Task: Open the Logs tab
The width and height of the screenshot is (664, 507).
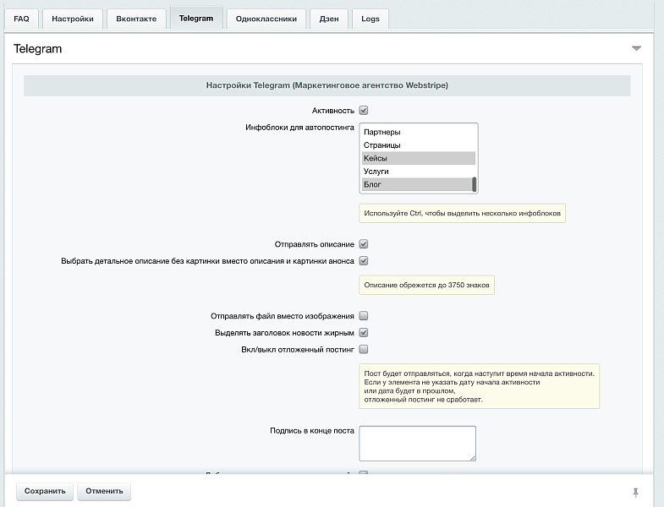Action: click(x=370, y=19)
